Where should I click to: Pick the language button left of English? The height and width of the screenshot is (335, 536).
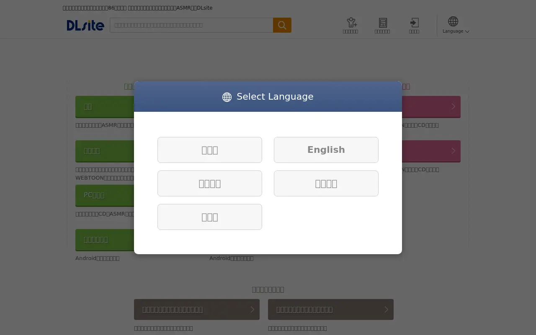210,150
